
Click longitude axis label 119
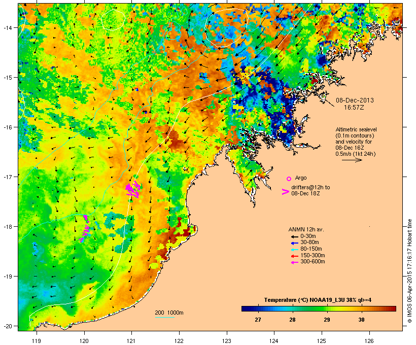tap(37, 341)
